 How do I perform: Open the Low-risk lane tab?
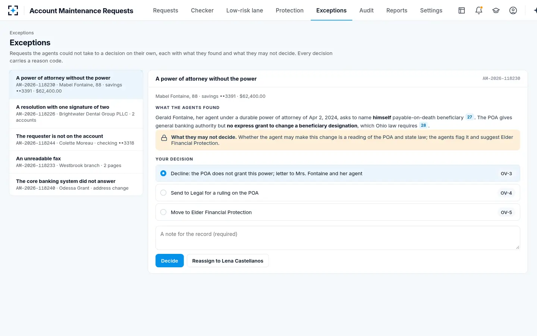(245, 10)
